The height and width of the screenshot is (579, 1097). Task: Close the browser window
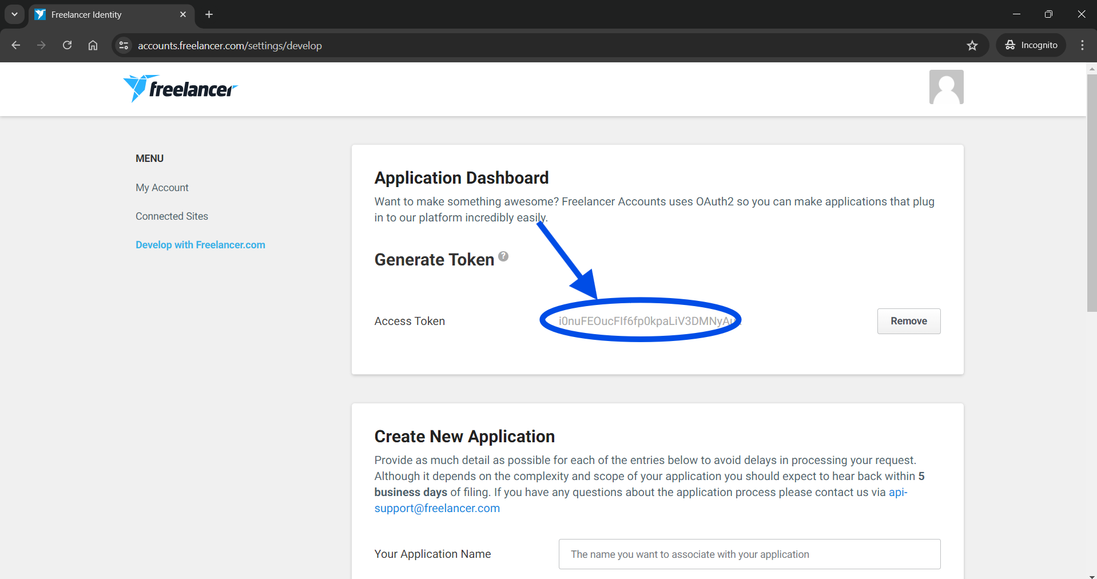pyautogui.click(x=1081, y=14)
